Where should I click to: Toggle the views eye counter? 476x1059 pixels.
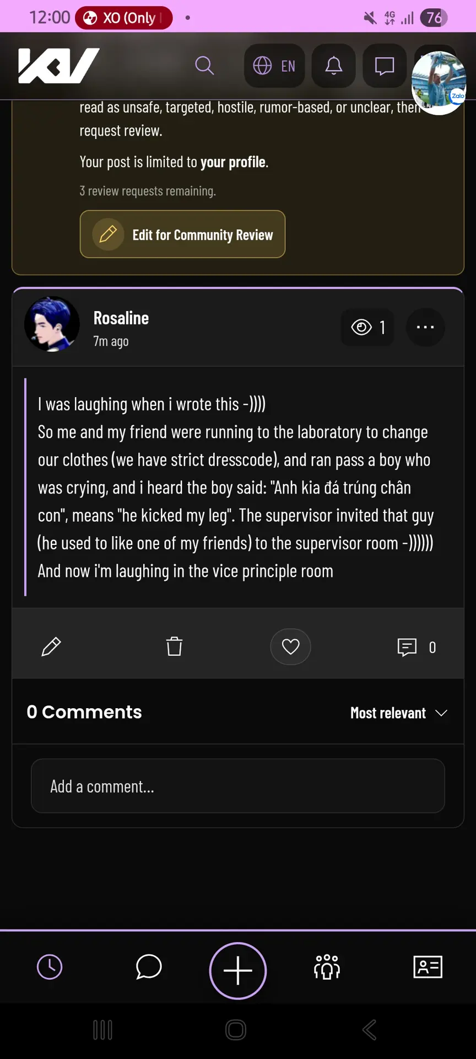367,327
